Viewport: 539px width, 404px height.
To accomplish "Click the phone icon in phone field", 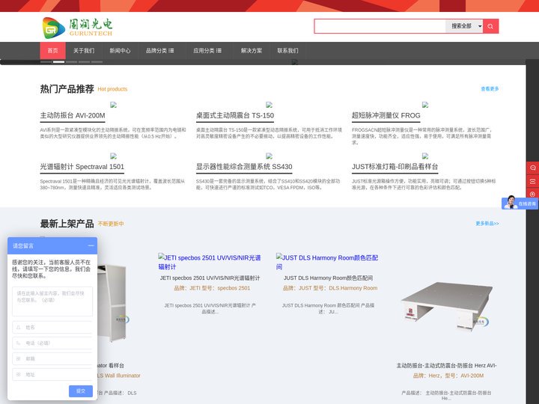I will 18,343.
